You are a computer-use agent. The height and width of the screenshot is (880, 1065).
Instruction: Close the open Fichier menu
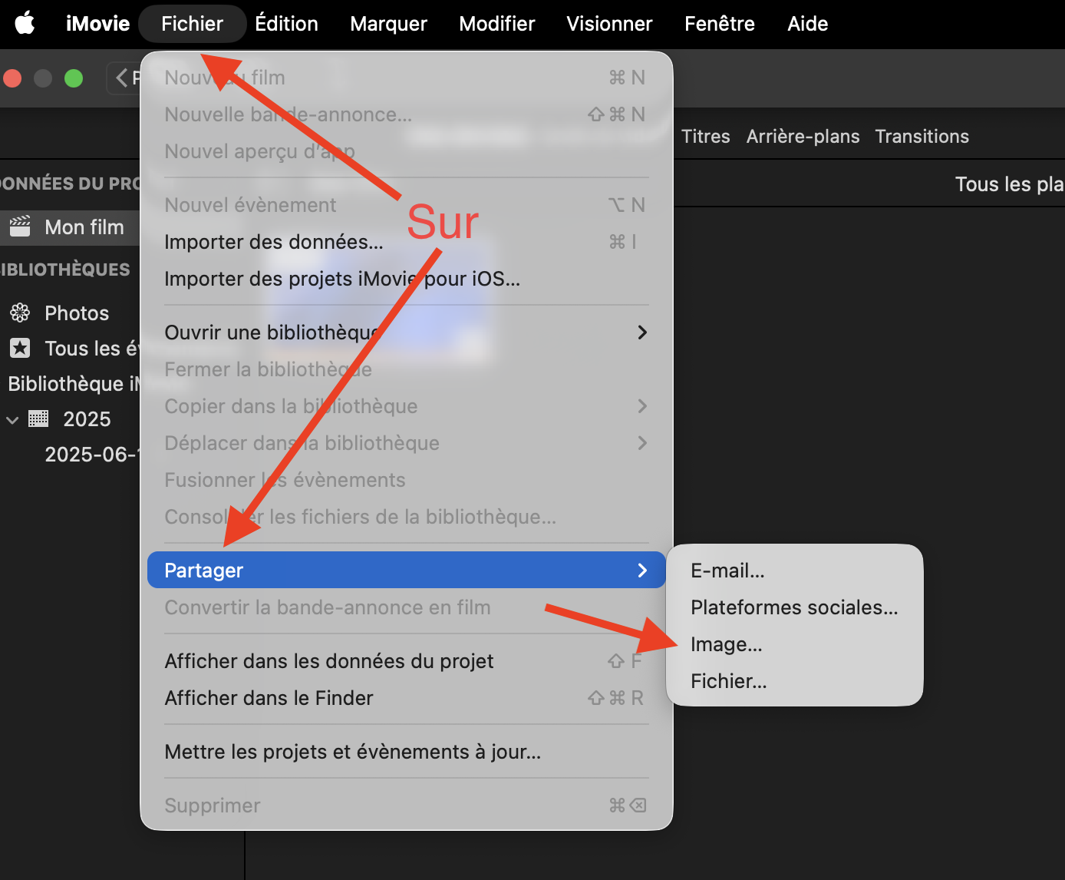192,24
